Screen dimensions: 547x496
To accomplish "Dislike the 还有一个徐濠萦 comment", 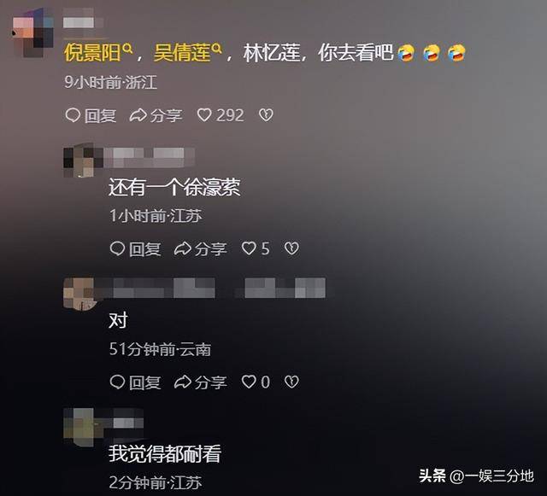I will point(291,248).
